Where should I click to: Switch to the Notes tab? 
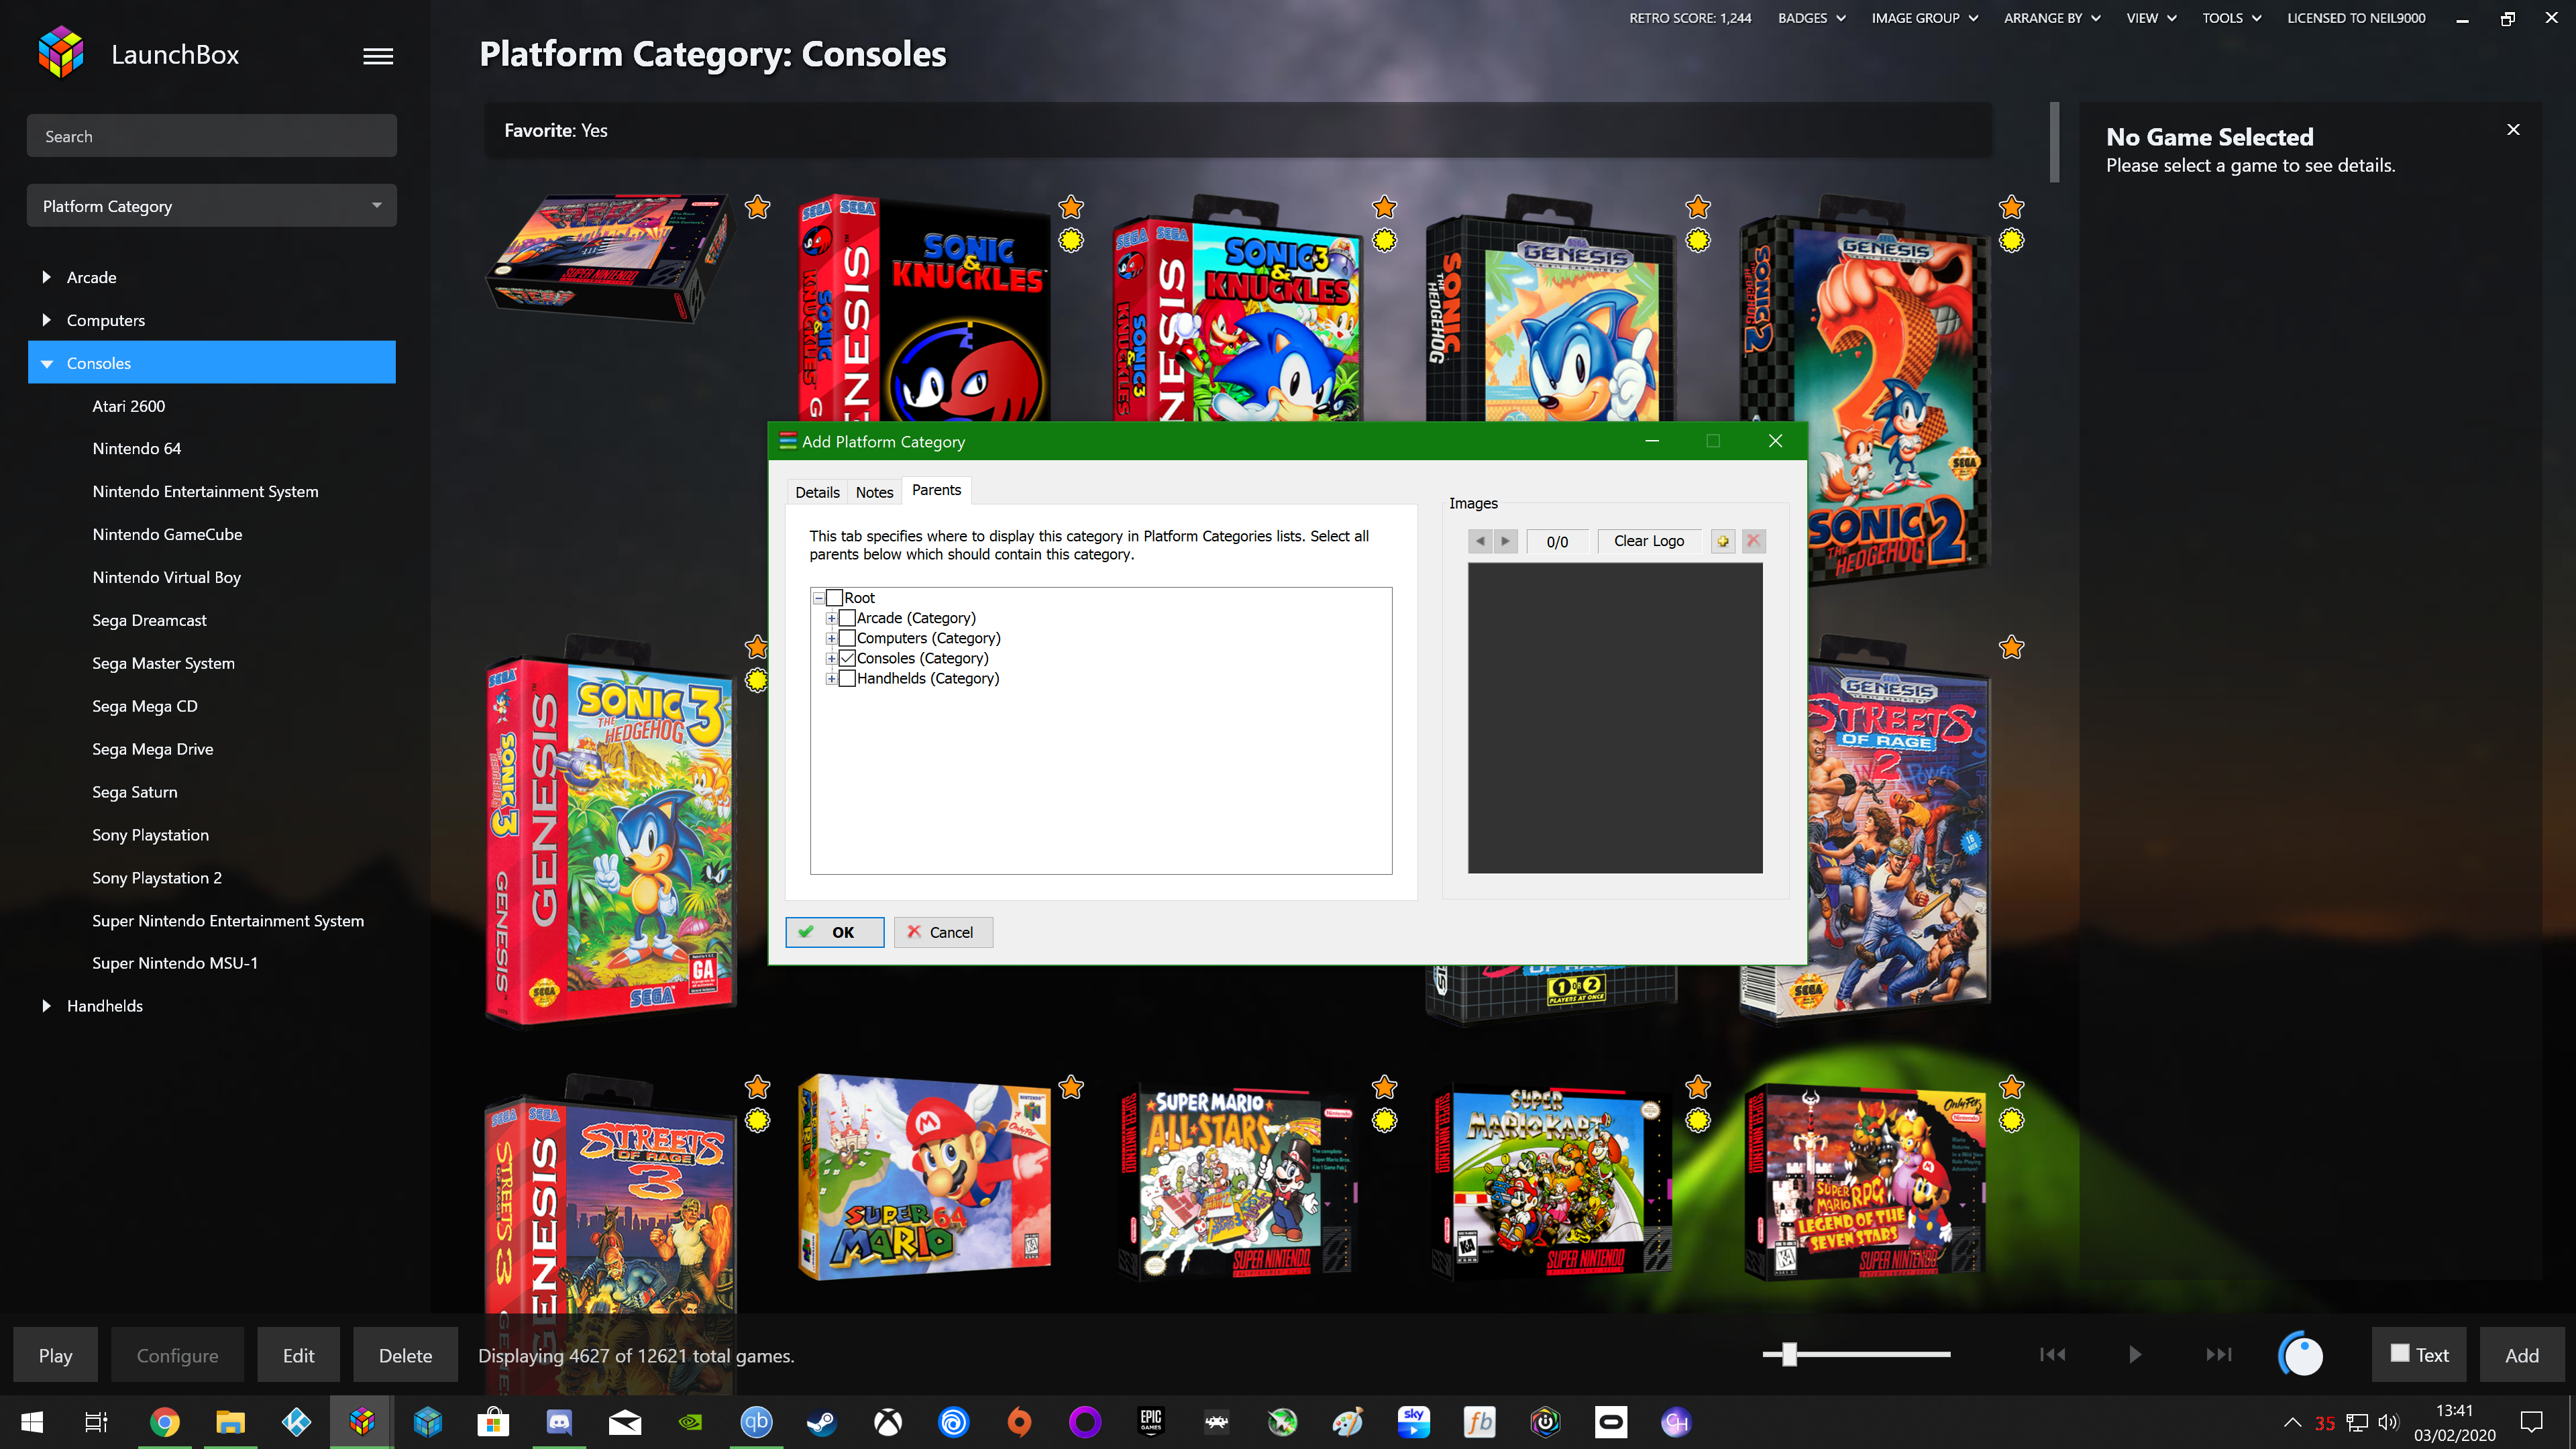874,492
